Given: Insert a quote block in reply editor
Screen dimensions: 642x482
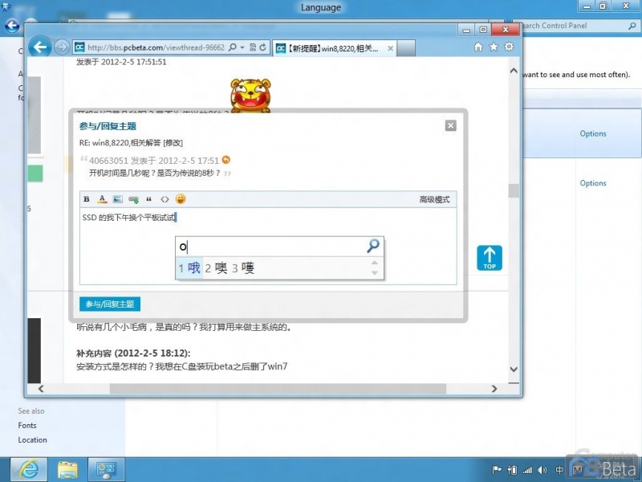Looking at the screenshot, I should click(x=149, y=199).
